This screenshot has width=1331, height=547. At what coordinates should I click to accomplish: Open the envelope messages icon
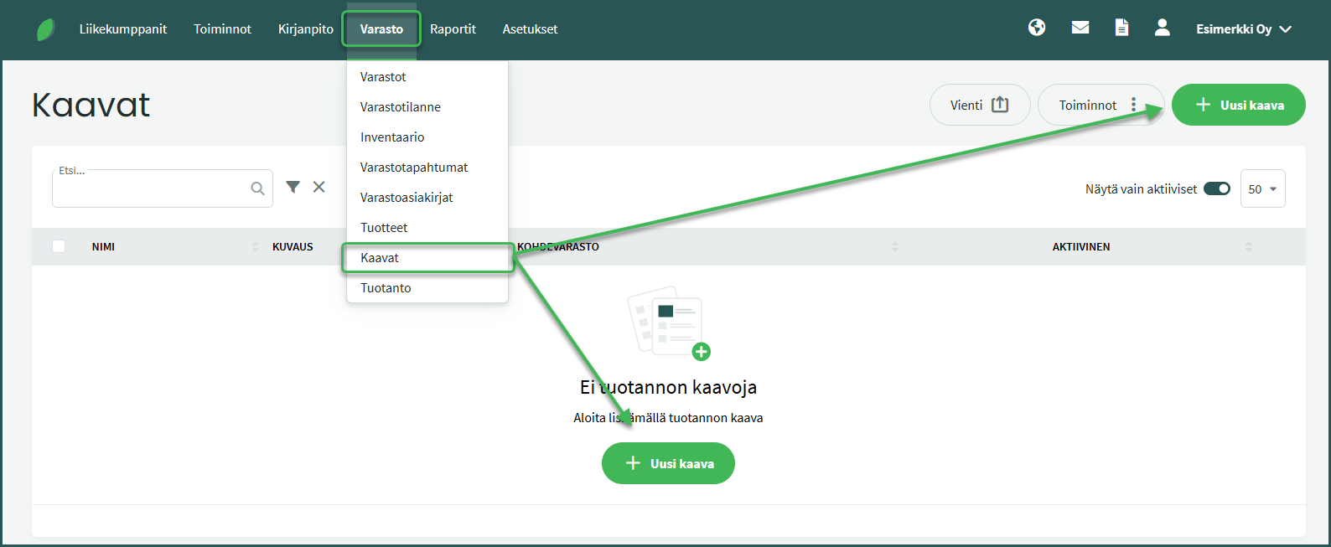[1080, 28]
